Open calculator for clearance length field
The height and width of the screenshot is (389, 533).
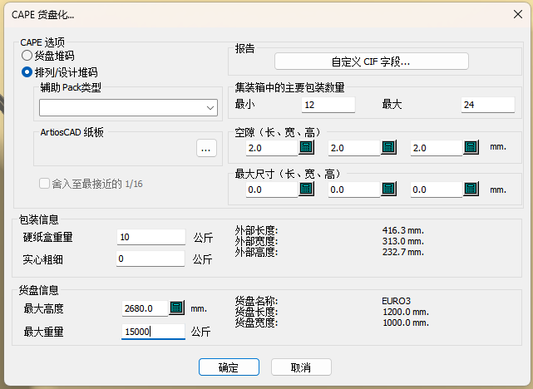coord(306,148)
